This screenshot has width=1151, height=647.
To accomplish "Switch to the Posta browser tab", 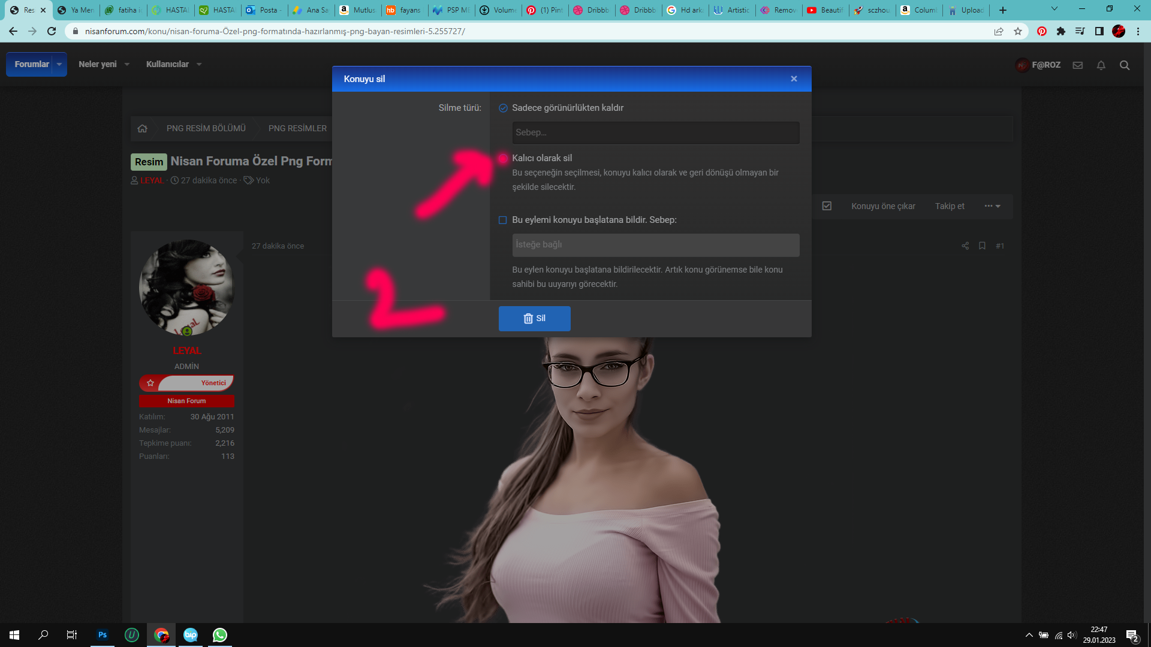I will point(264,10).
